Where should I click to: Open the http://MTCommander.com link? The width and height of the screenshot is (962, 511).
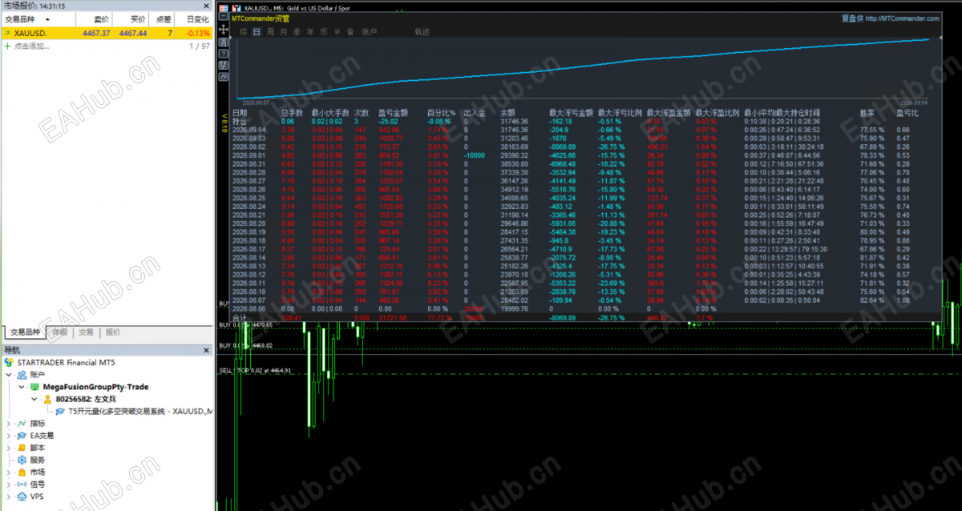[x=902, y=18]
